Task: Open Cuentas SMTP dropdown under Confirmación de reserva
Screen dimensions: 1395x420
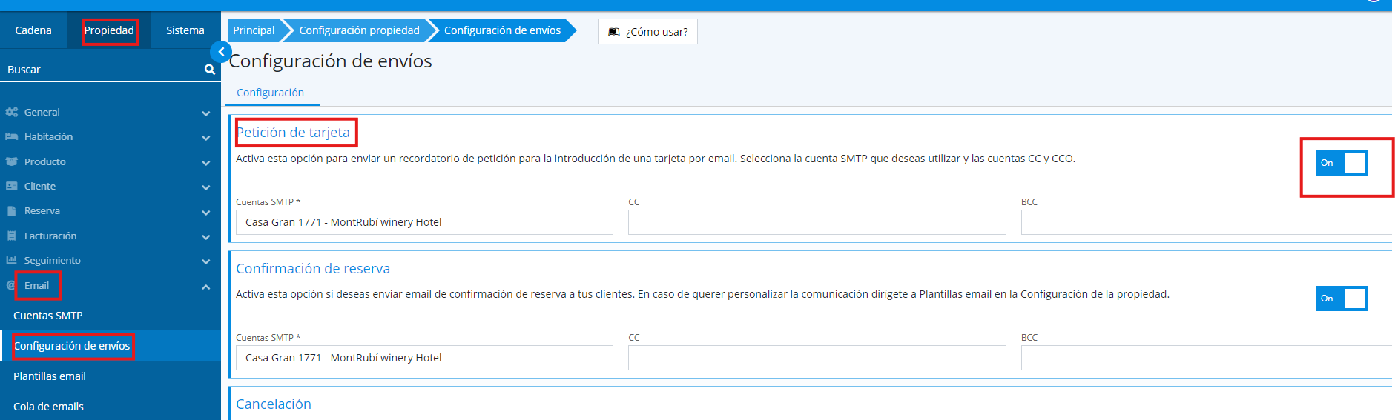Action: pyautogui.click(x=423, y=358)
